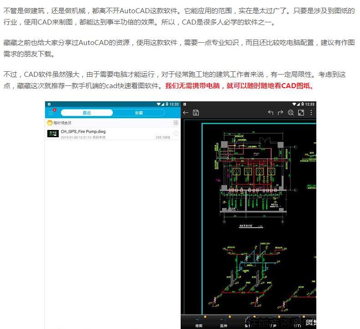Show info for CH_GPS_Fire Pump.dwg
Viewport: 360px width, 329px height.
176,134
